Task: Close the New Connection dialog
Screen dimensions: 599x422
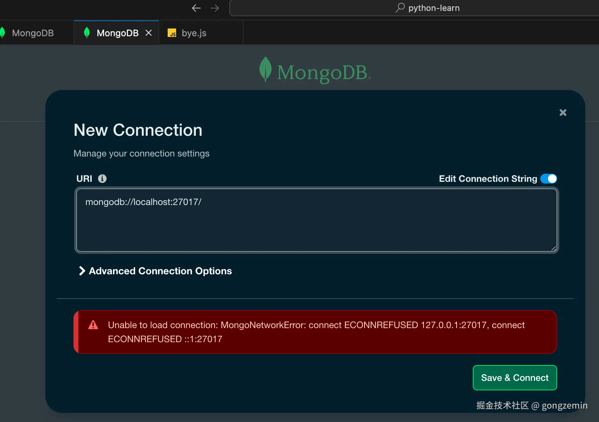Action: [x=563, y=113]
